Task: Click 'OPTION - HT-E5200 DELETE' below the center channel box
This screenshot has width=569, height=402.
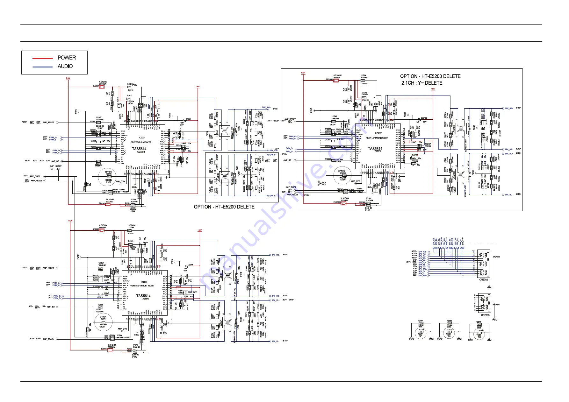Action: 224,207
